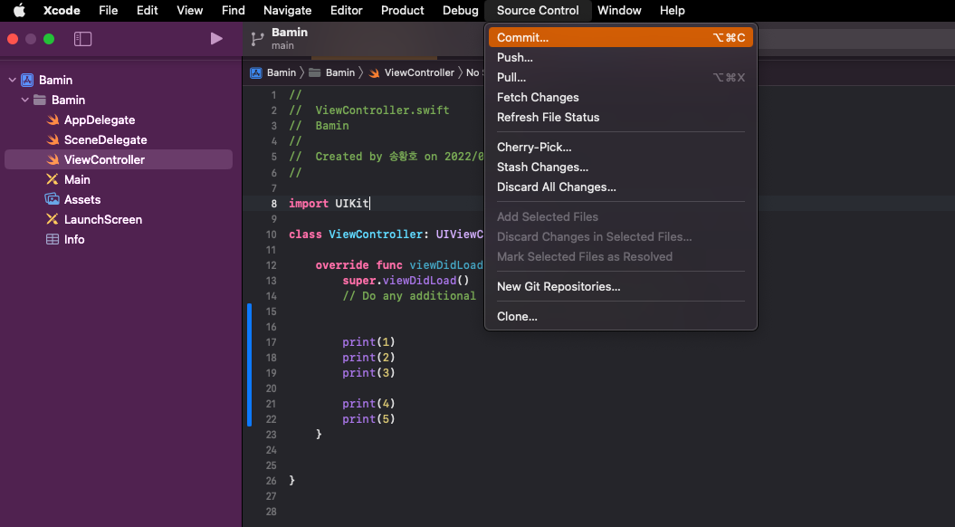The height and width of the screenshot is (527, 955).
Task: Click the print(3) statement
Action: coord(368,372)
